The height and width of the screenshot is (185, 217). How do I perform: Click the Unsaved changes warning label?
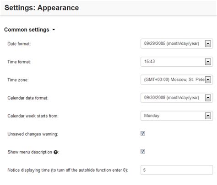[x=33, y=134]
